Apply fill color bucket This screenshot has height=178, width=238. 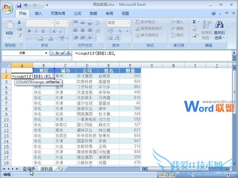tap(41, 38)
